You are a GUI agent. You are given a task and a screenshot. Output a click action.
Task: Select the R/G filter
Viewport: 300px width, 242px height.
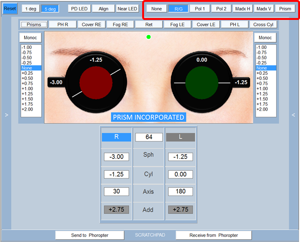click(178, 9)
